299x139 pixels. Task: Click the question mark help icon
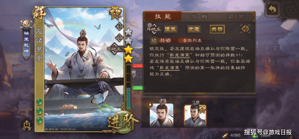pos(149,25)
